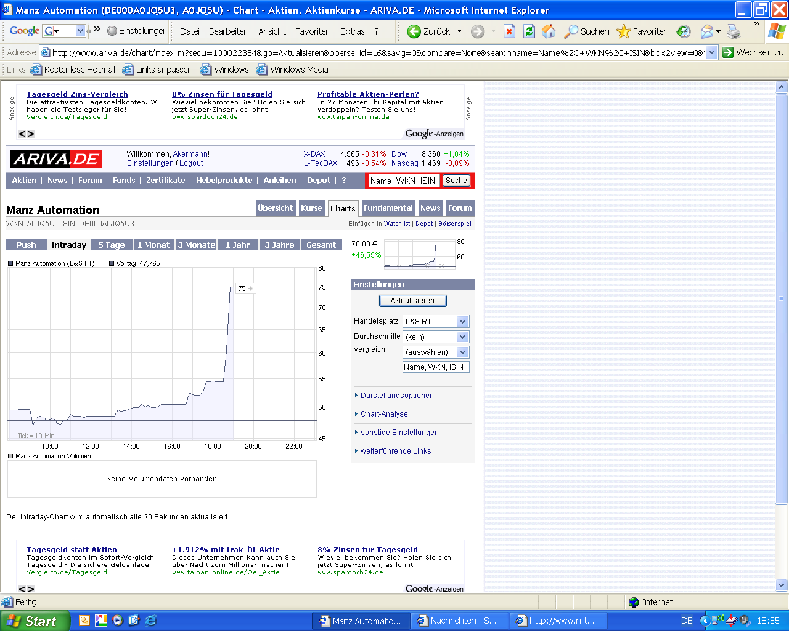Open the Hebelprodukte navigation link
This screenshot has width=789, height=631.
coord(224,180)
